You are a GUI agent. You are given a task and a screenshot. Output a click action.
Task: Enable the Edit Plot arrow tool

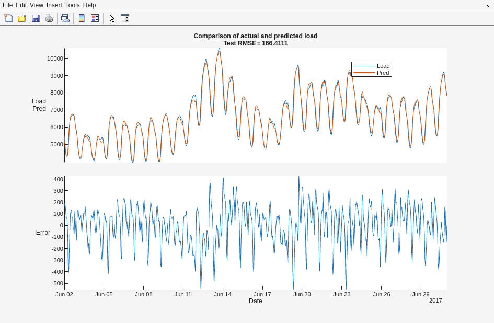click(112, 18)
